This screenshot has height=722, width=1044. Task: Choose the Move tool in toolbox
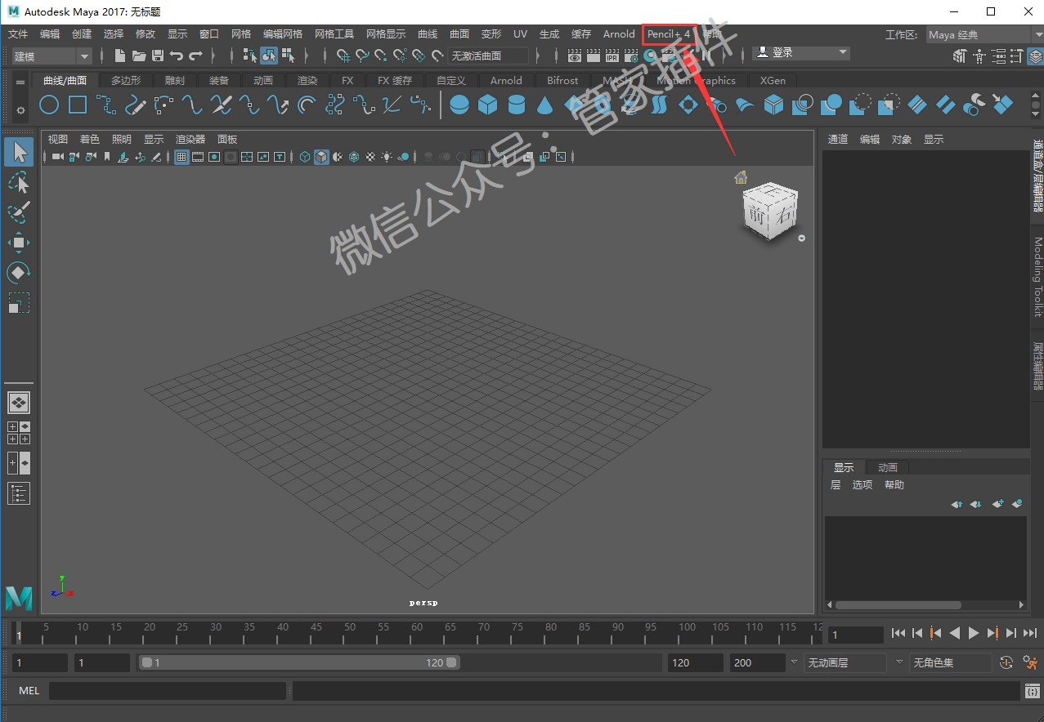pyautogui.click(x=19, y=243)
